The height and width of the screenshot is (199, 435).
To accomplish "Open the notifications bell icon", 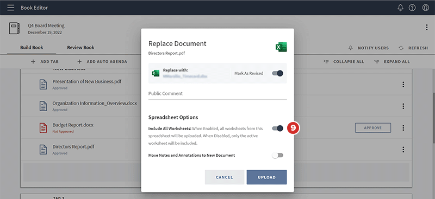I will click(x=400, y=8).
